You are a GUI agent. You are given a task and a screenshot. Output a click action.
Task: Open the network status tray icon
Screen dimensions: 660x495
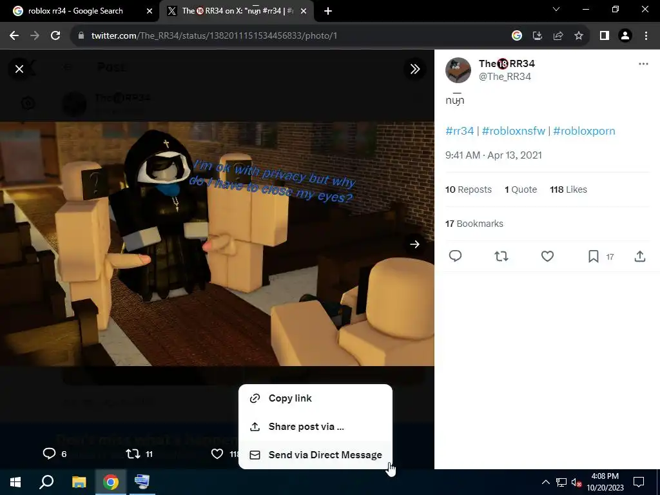point(561,482)
